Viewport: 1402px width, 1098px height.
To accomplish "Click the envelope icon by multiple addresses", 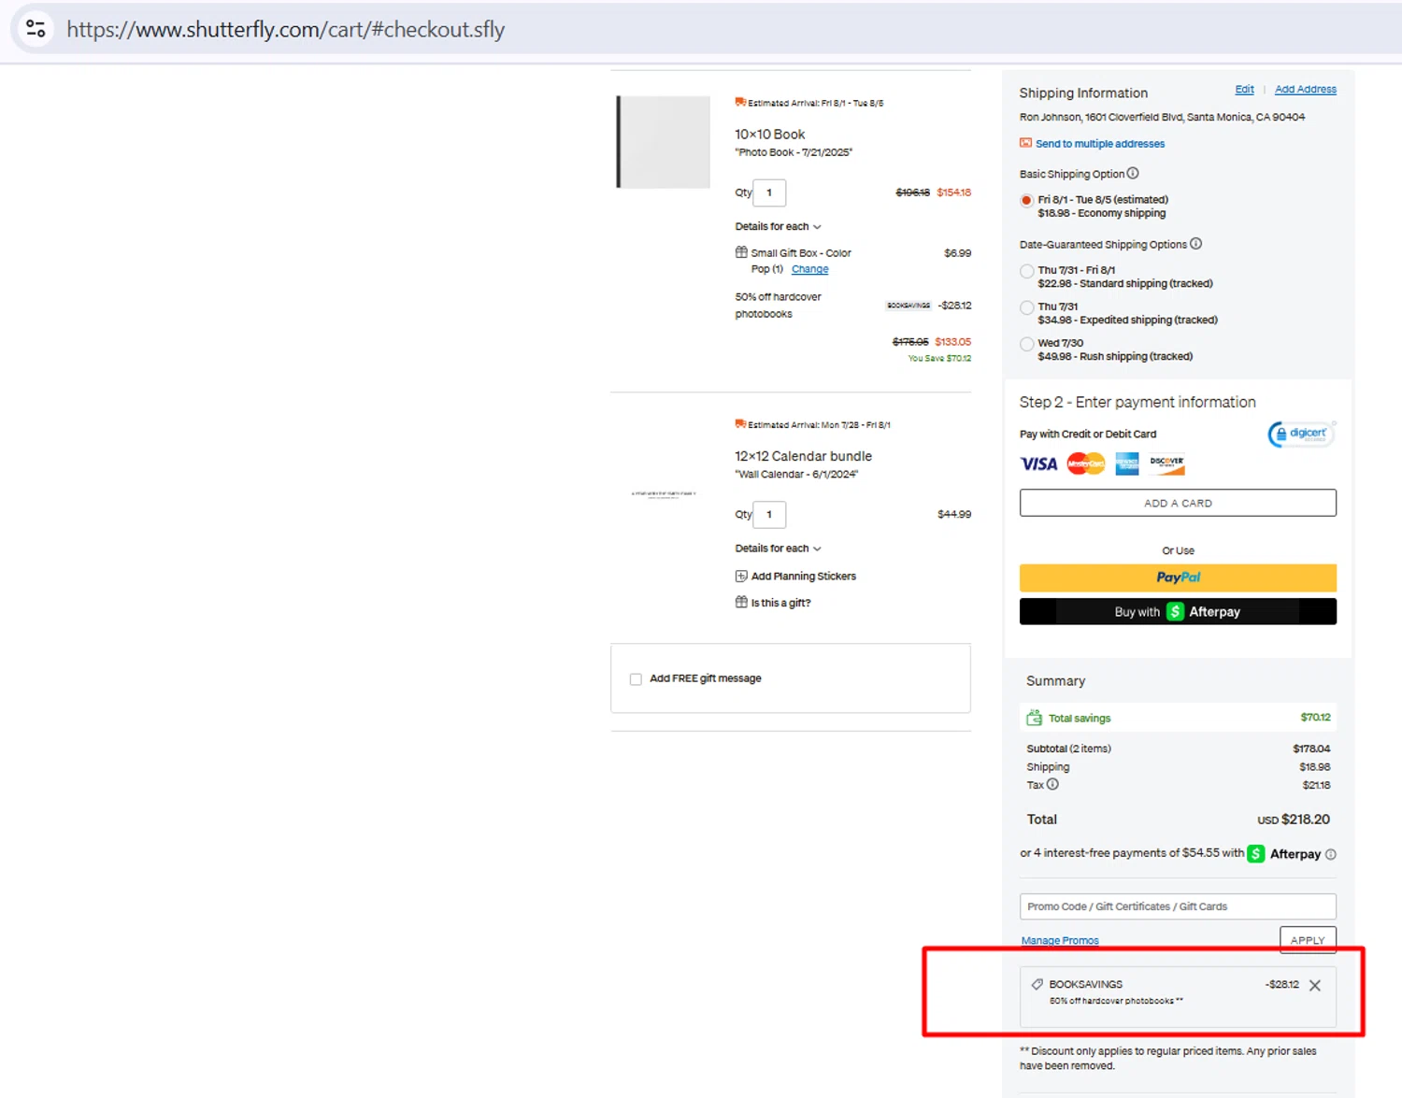I will point(1025,143).
